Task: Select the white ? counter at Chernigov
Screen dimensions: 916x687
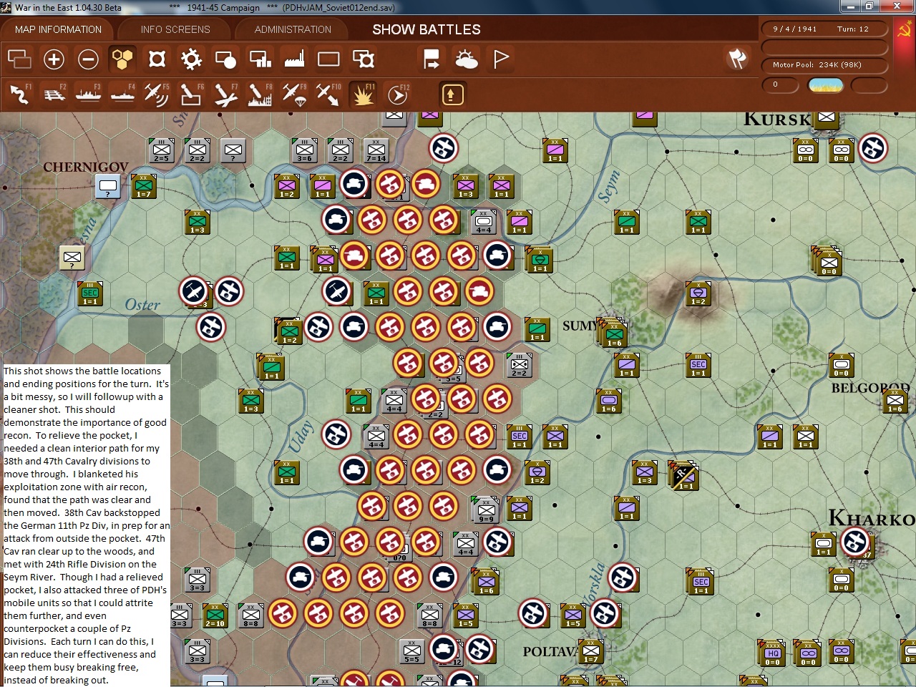Action: (108, 187)
